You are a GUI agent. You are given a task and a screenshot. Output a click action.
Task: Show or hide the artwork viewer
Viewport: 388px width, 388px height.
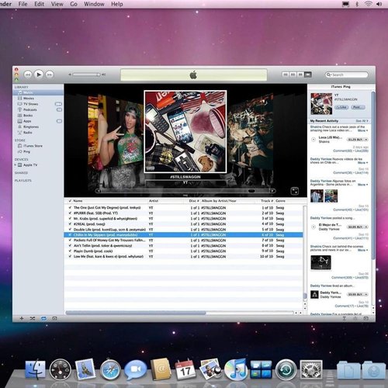(x=54, y=318)
